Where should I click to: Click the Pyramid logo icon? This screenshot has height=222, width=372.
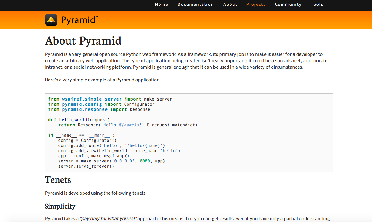51,20
